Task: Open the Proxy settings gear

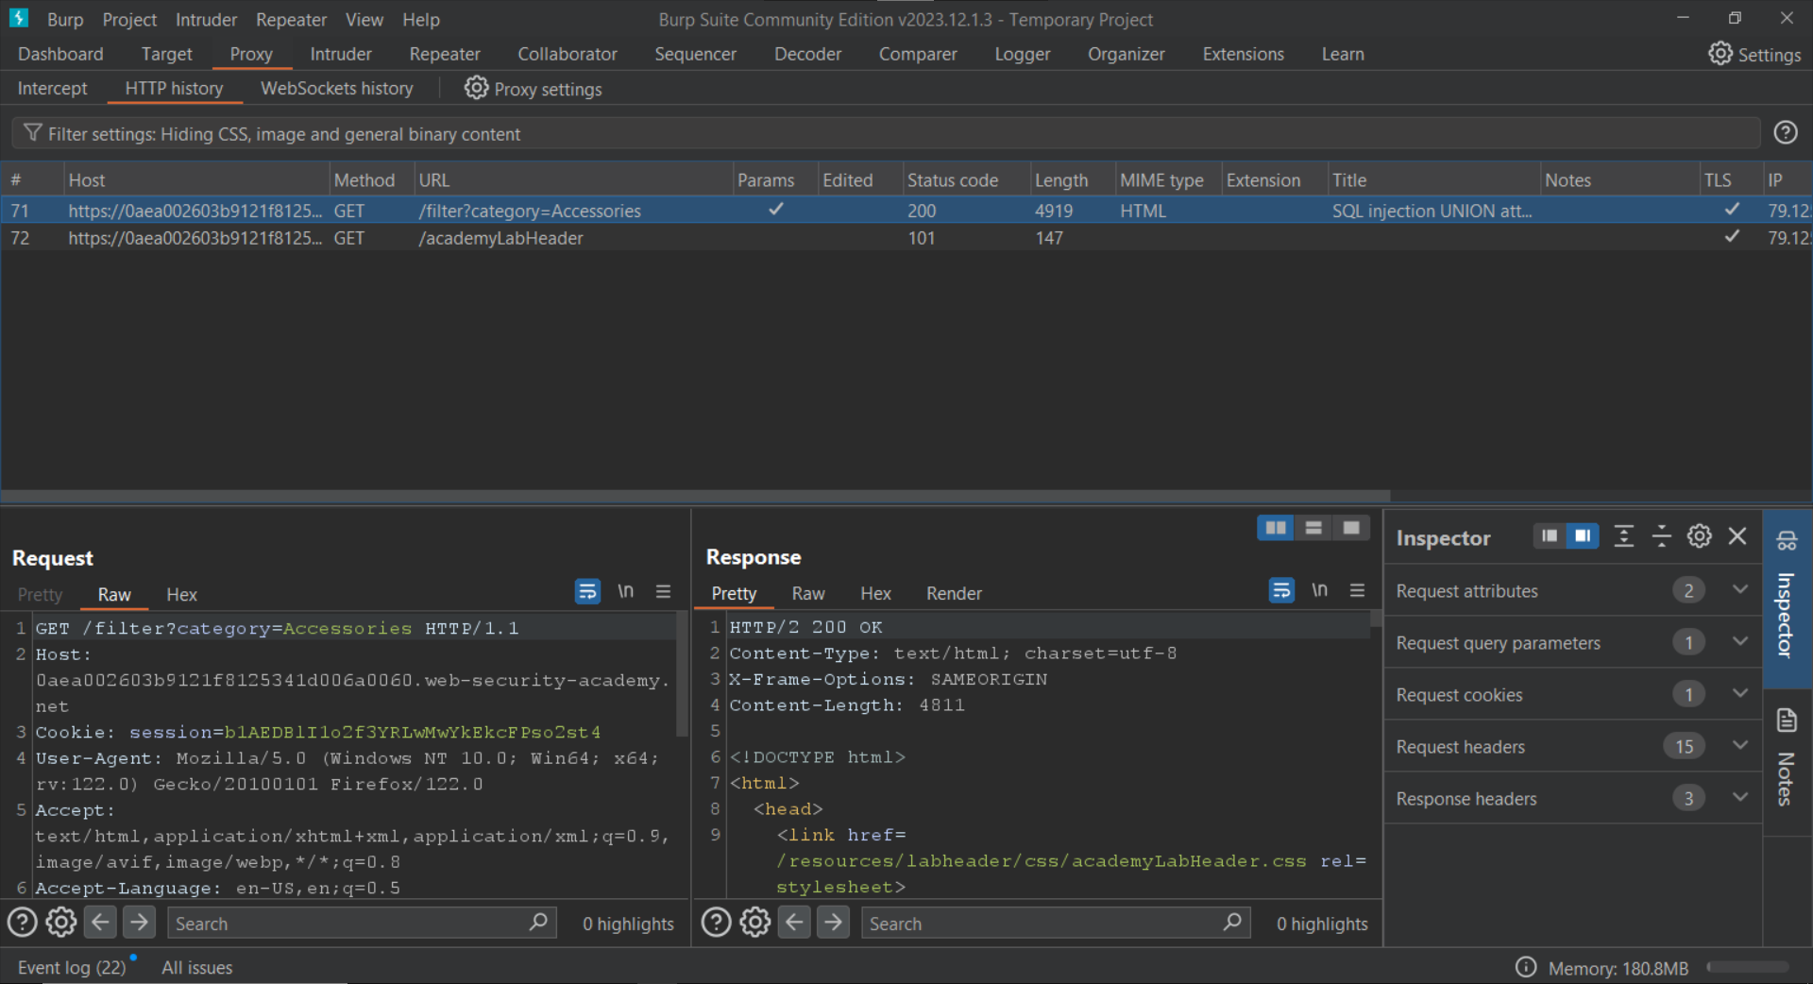Action: click(476, 89)
